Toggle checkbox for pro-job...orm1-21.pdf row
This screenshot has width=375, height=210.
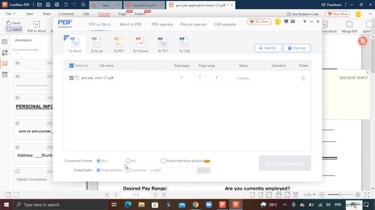tap(71, 78)
